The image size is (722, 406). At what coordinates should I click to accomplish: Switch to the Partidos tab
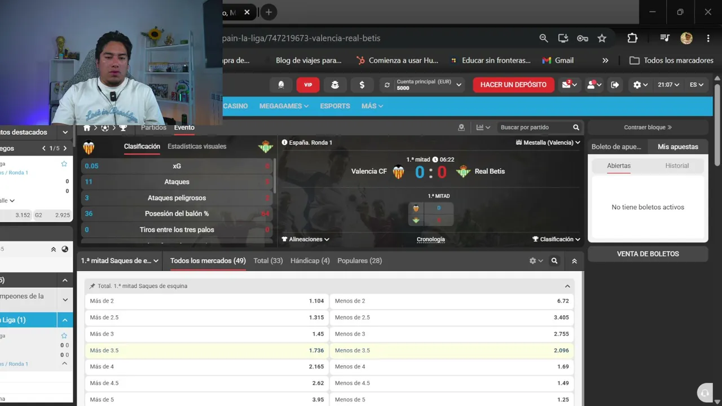[153, 127]
